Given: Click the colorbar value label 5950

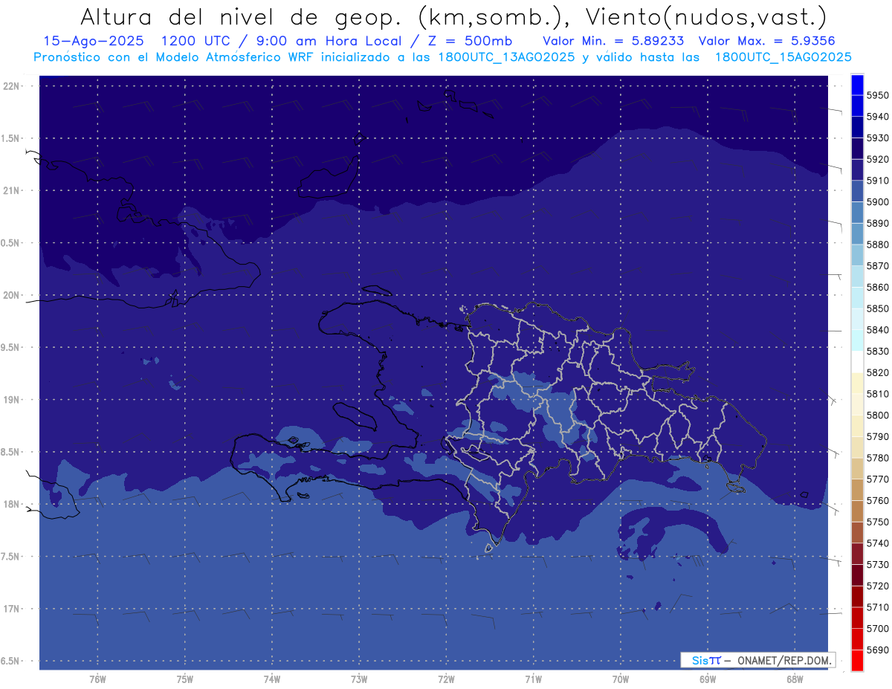Looking at the screenshot, I should point(877,95).
